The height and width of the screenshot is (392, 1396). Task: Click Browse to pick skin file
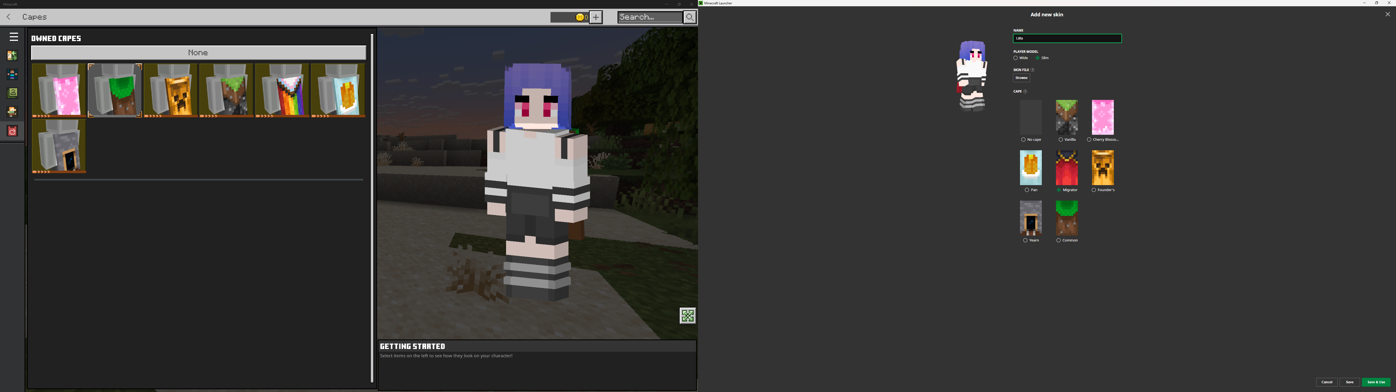[1021, 78]
